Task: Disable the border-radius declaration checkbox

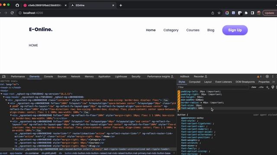Action: point(179,102)
